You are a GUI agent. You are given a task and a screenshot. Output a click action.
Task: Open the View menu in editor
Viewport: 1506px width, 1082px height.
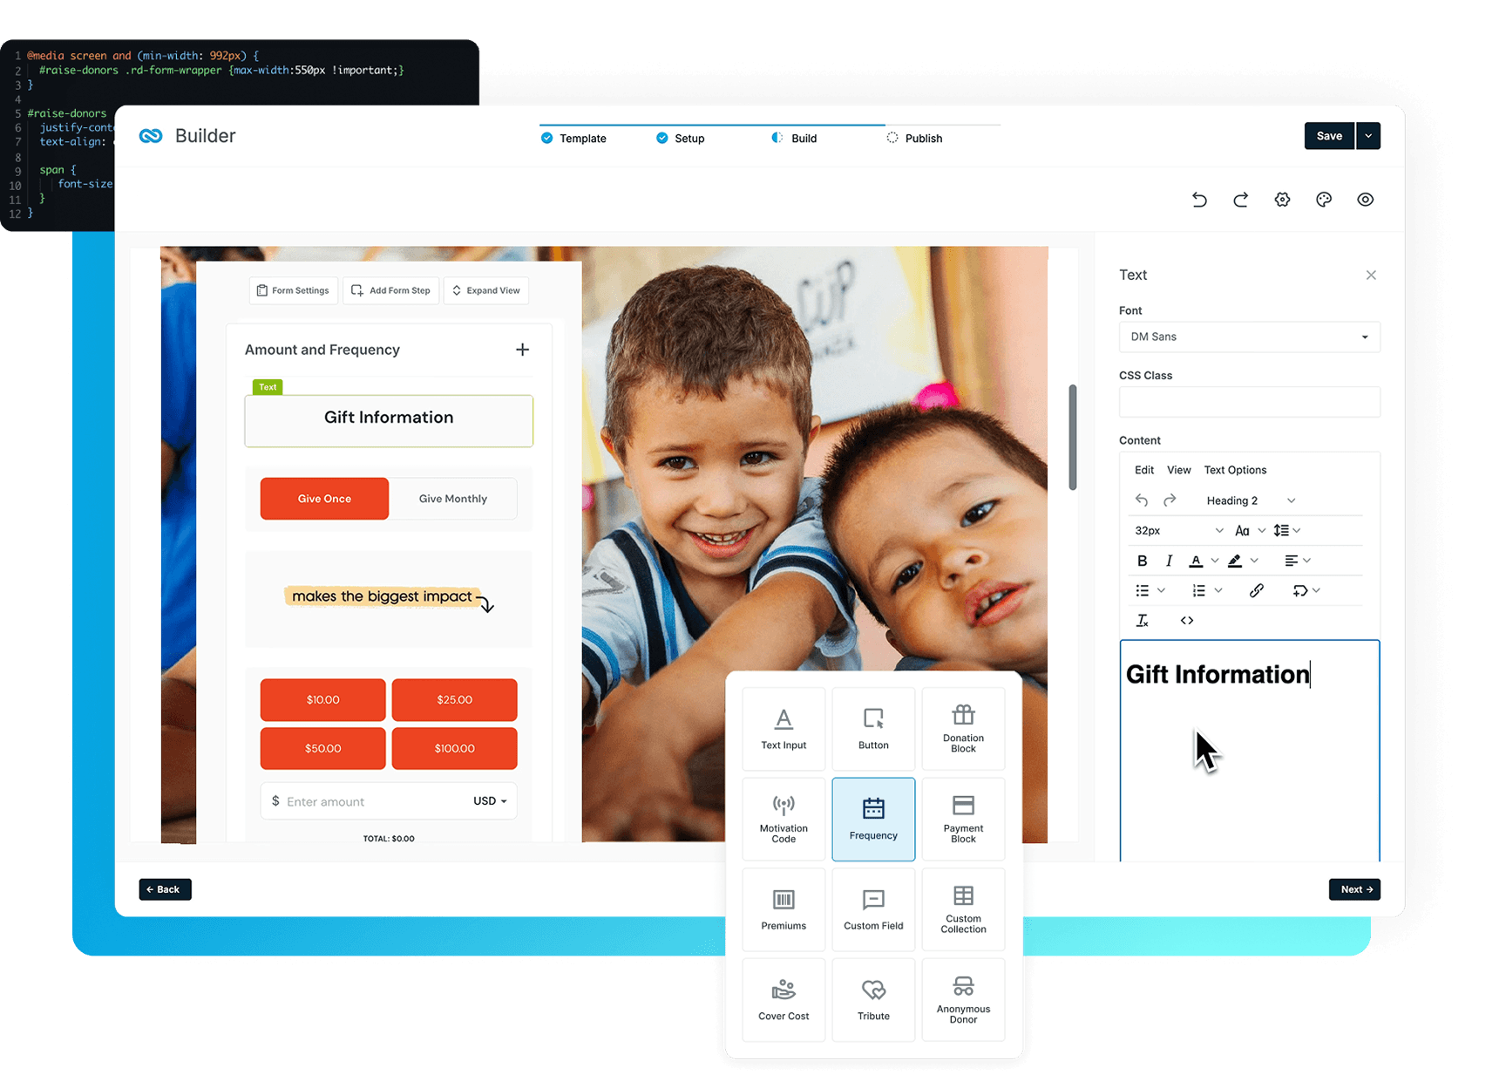point(1178,470)
